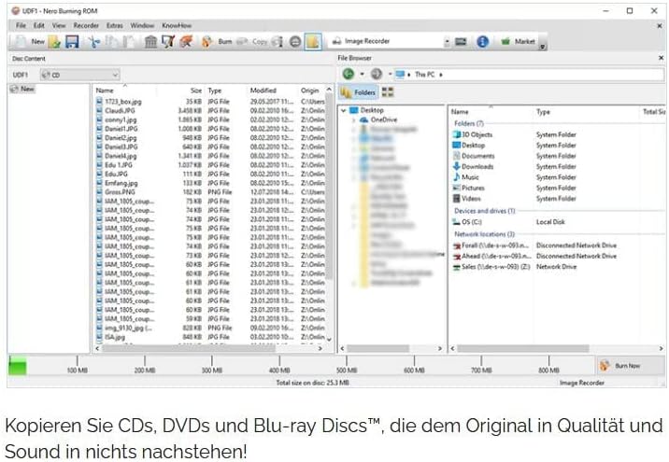The height and width of the screenshot is (462, 669).
Task: Select the New disc node in tree
Action: click(22, 89)
